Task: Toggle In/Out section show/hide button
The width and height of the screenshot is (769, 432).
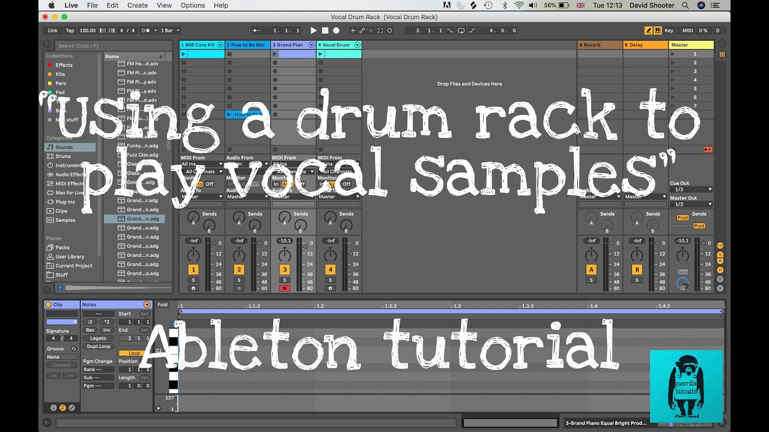Action: point(720,245)
